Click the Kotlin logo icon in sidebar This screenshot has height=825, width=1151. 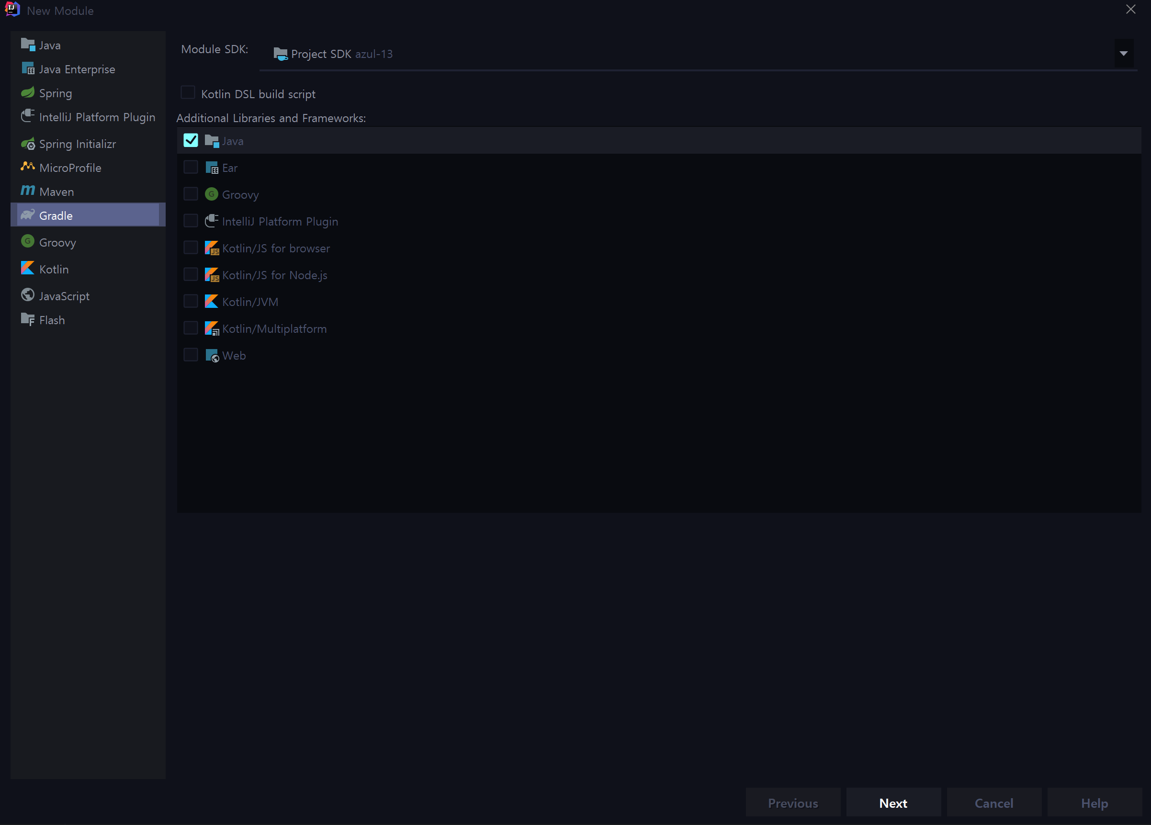(x=27, y=269)
